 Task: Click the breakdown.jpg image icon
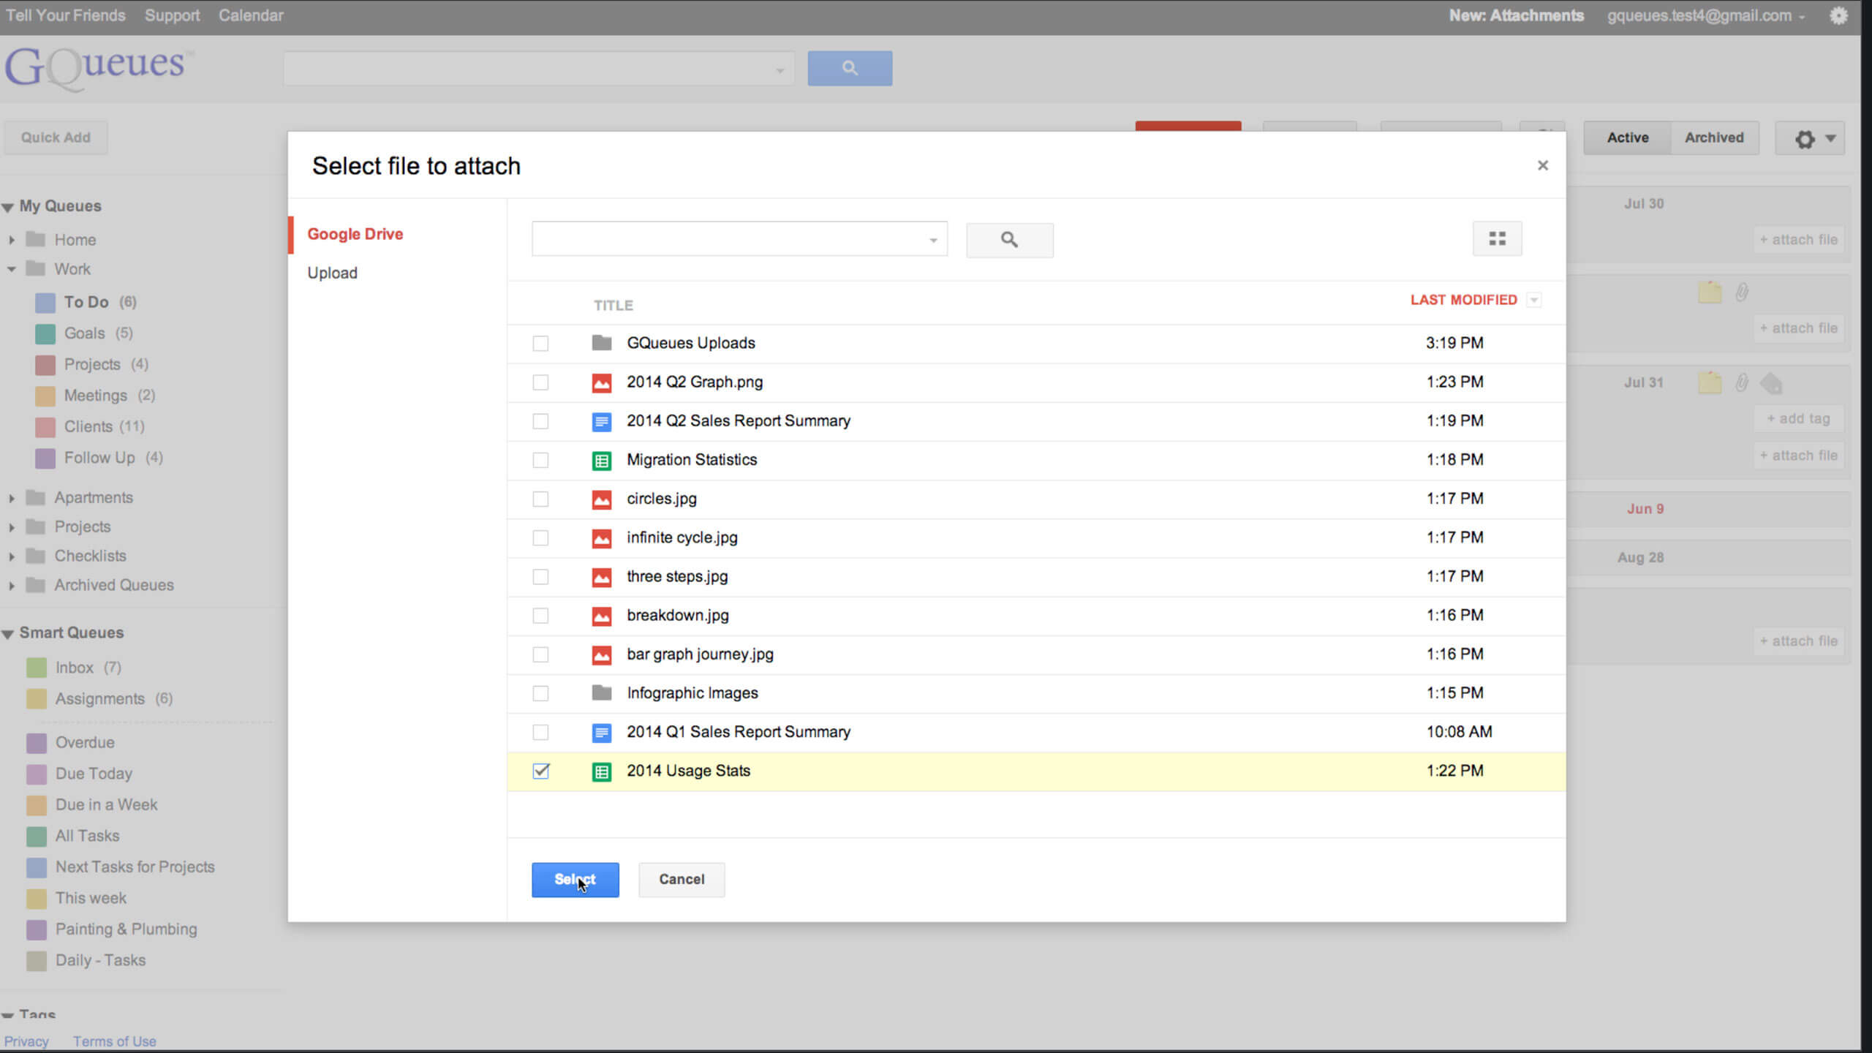click(x=602, y=616)
